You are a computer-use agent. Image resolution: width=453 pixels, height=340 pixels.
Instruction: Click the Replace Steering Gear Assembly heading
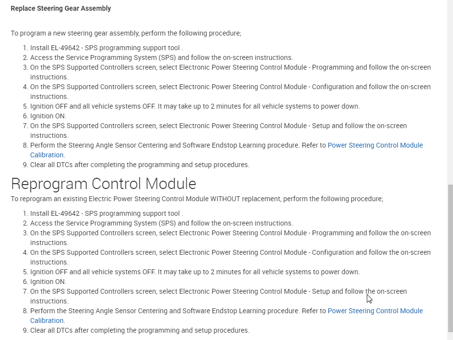tap(61, 8)
